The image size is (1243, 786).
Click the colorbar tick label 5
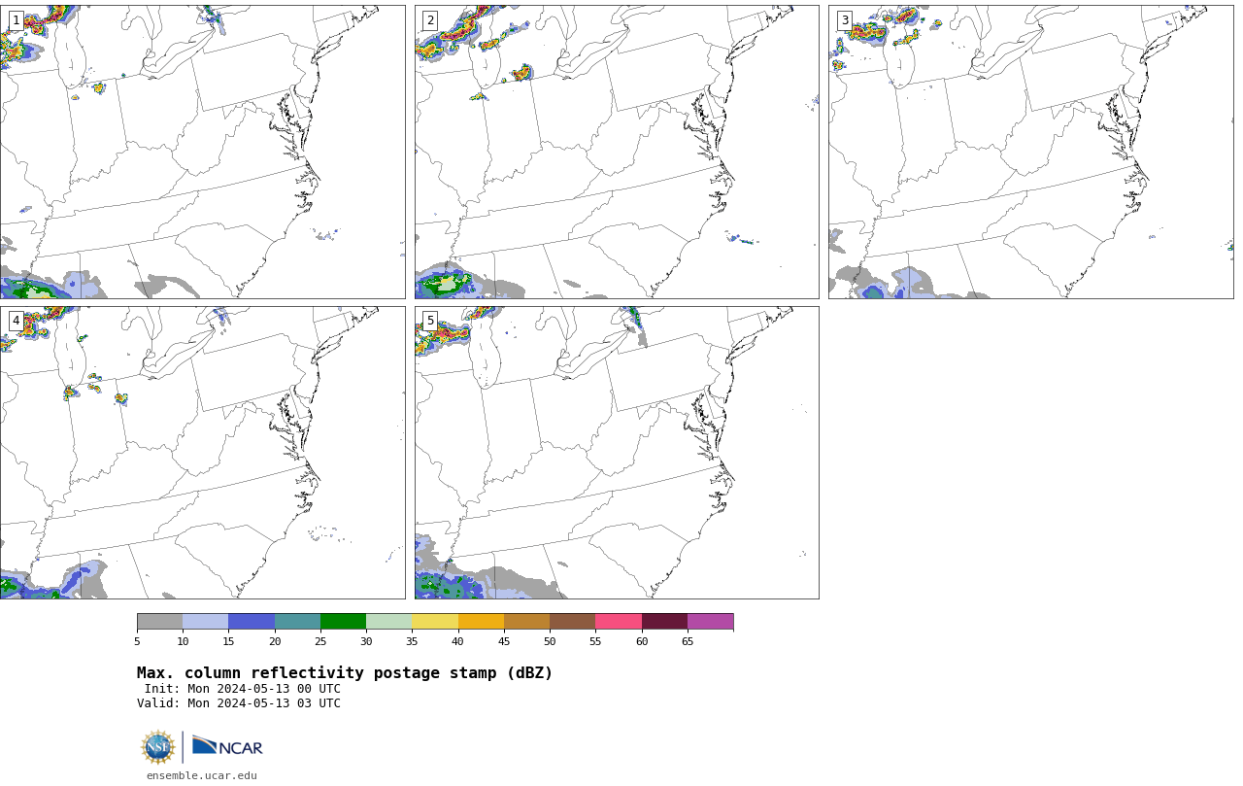pos(137,641)
